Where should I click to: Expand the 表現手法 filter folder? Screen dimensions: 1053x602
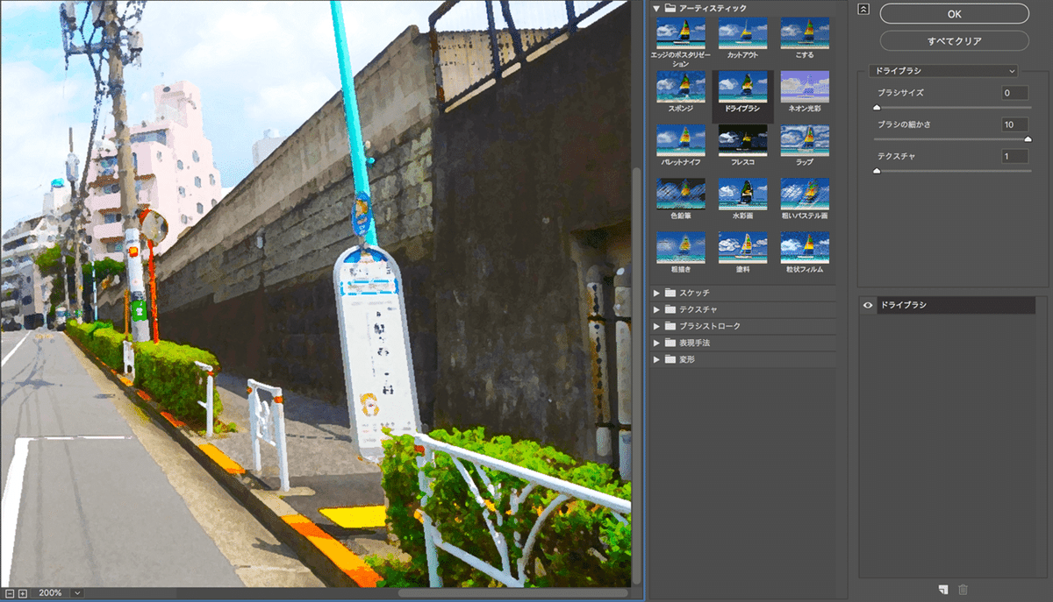(x=655, y=343)
